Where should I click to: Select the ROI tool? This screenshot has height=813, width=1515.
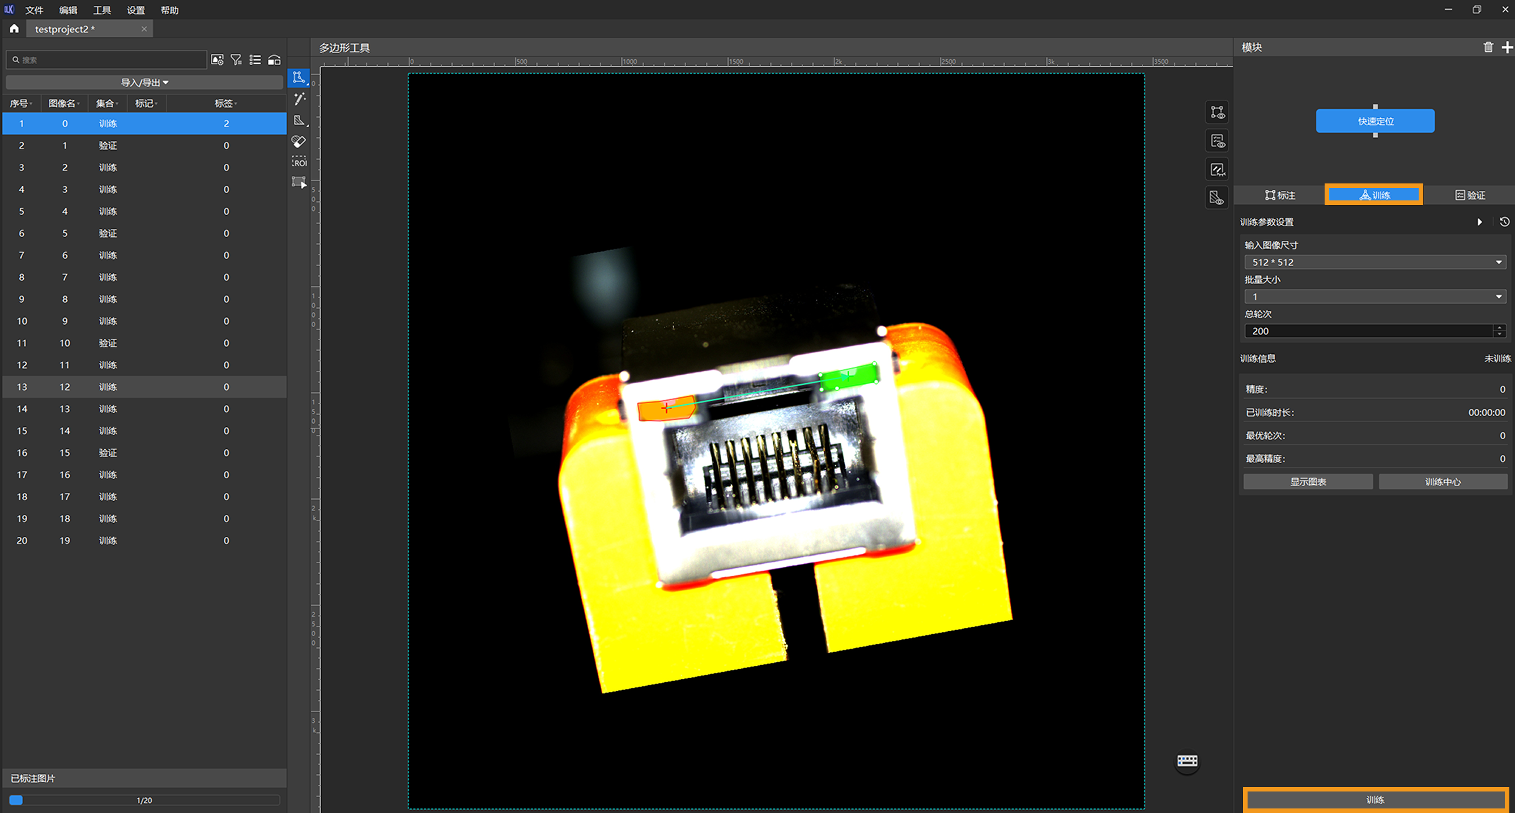click(299, 162)
